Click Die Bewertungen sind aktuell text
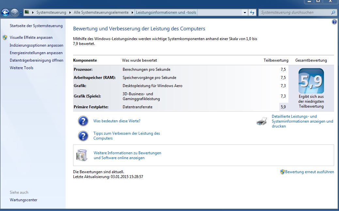339x211 pixels. tap(99, 172)
